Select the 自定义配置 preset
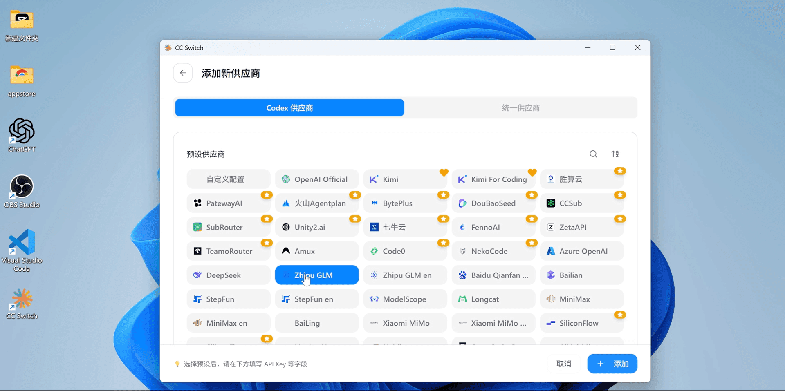 coord(229,179)
